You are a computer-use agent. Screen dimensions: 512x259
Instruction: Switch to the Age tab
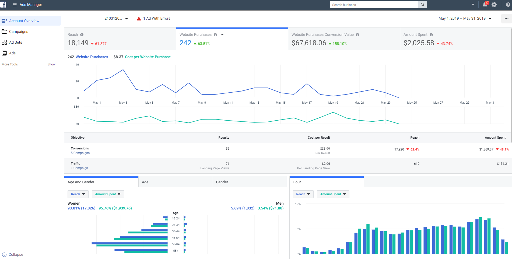pyautogui.click(x=176, y=182)
